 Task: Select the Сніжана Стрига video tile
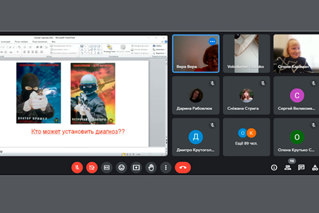pyautogui.click(x=246, y=95)
